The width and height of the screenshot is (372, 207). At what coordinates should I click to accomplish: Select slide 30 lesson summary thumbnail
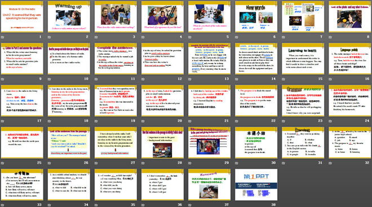(x=256, y=142)
